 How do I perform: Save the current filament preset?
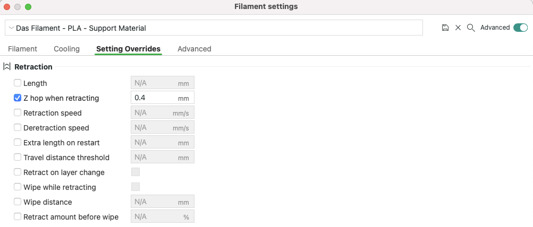click(445, 28)
